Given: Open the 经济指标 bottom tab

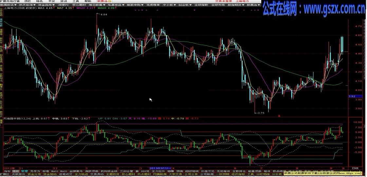Looking at the screenshot, I should point(238,174).
